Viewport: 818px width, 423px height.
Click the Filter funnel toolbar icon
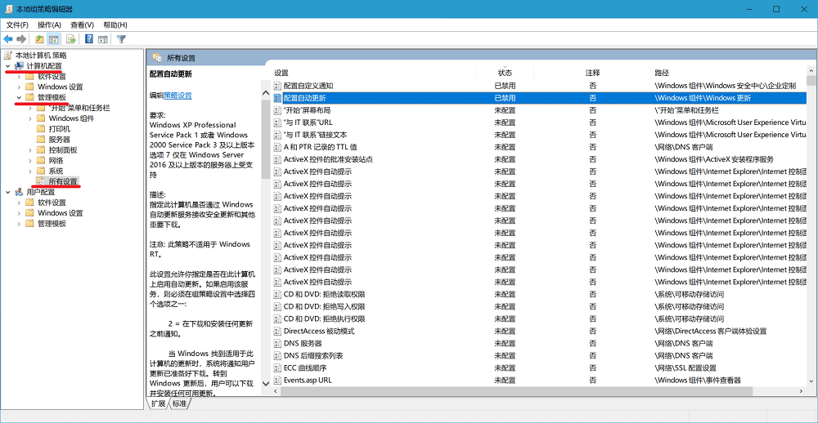click(x=122, y=39)
